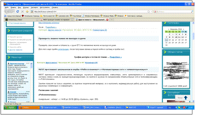Open the Инструменты menu
The image size is (199, 115).
point(45,8)
